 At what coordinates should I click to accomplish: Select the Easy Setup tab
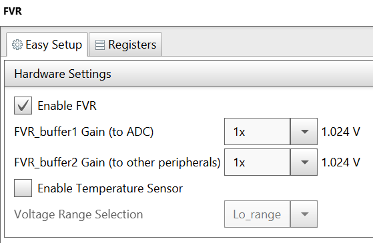[x=47, y=45]
